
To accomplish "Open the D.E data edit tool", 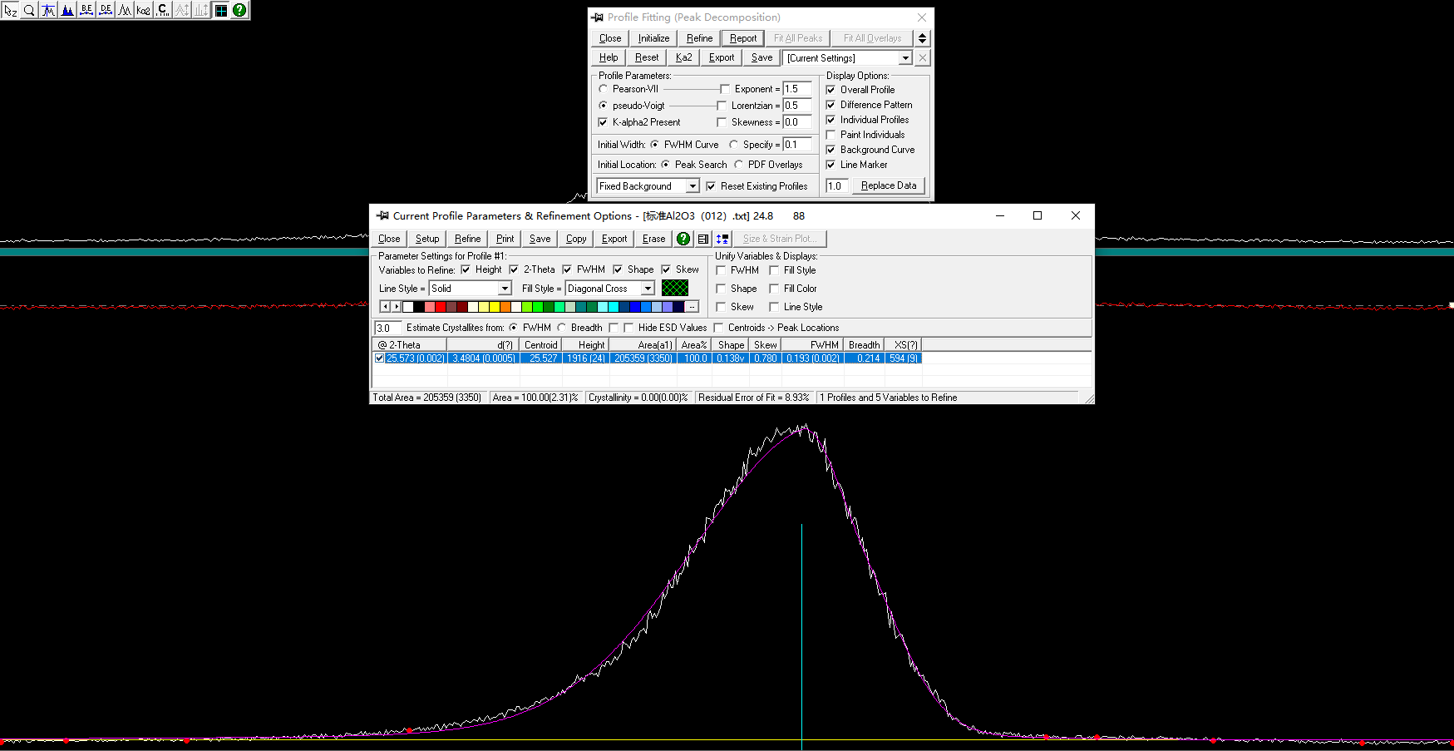I will point(106,10).
